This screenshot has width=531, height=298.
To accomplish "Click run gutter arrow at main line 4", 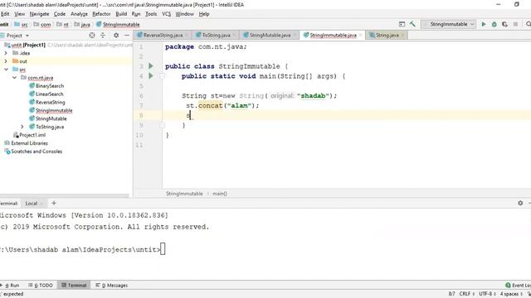I will (151, 75).
